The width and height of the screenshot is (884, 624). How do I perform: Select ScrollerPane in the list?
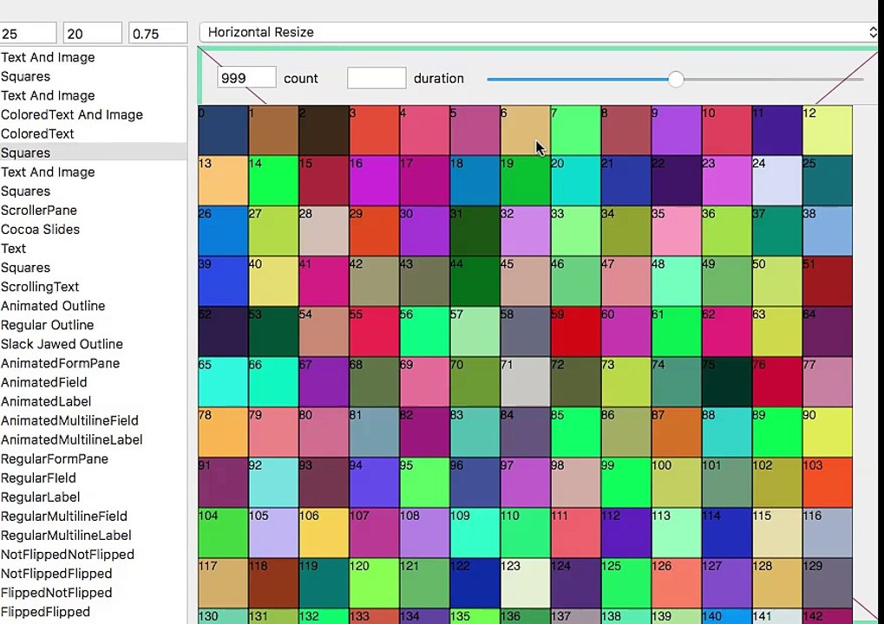(93, 210)
